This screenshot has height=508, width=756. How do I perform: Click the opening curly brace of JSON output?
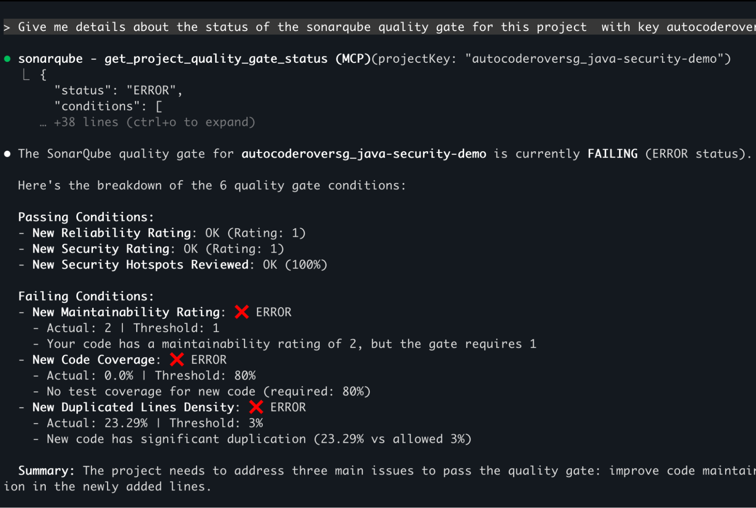43,75
